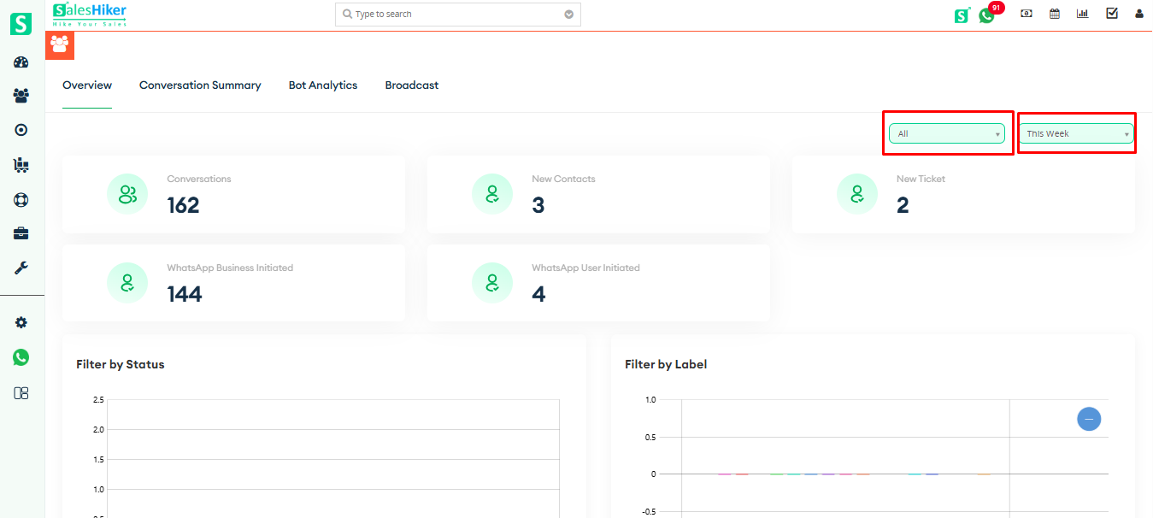Open the Dashboard speedometer icon in sidebar

click(21, 62)
